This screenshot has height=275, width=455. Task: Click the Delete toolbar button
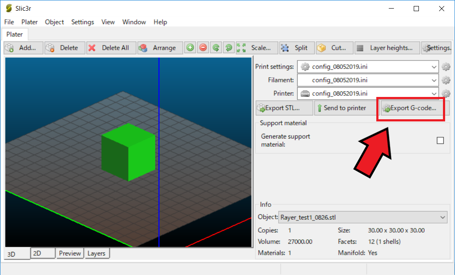65,48
